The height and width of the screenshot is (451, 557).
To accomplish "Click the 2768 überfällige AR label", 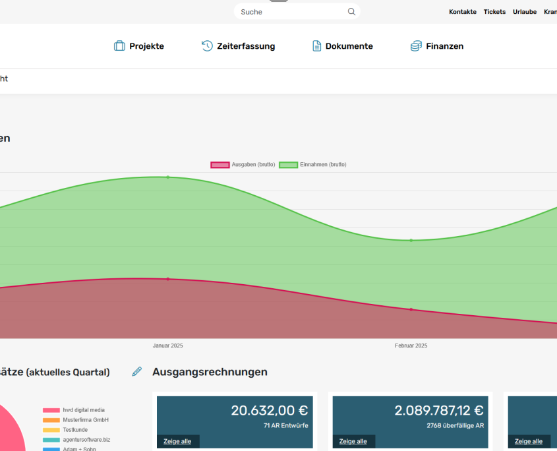I will [455, 425].
